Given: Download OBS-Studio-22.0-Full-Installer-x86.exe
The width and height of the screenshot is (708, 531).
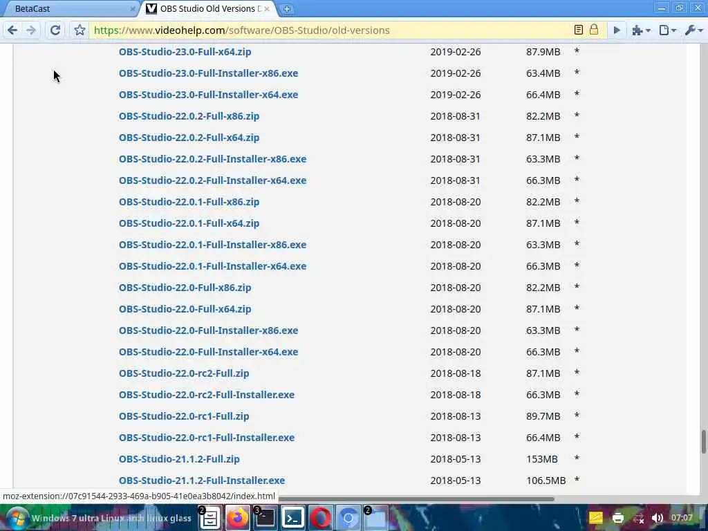Looking at the screenshot, I should tap(208, 330).
